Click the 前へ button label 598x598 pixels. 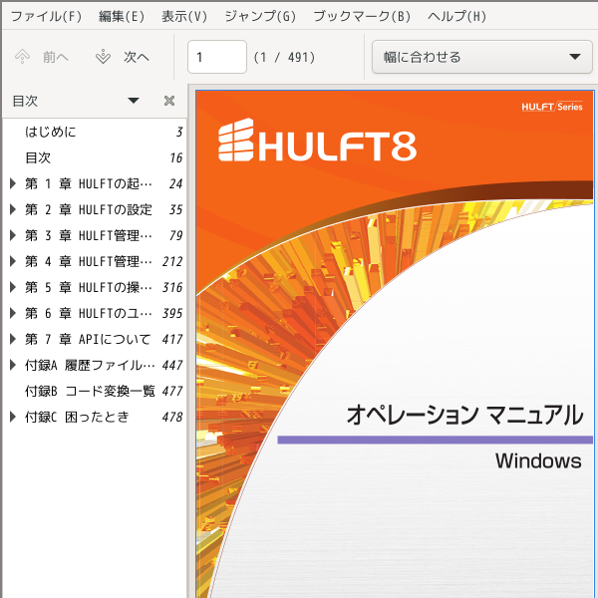56,57
